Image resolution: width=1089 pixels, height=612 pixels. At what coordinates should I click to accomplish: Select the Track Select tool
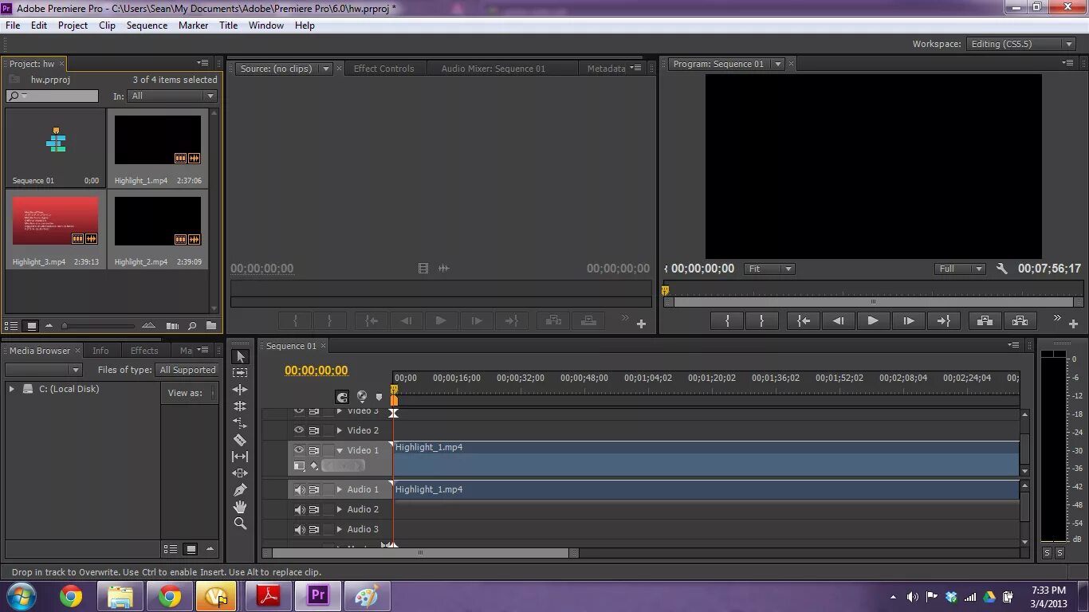(x=240, y=373)
